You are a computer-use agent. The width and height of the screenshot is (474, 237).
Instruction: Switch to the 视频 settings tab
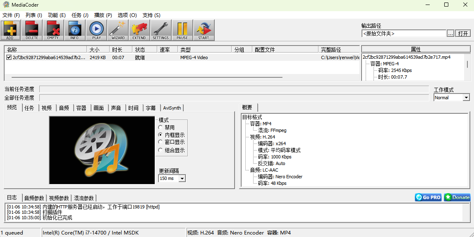coord(47,108)
